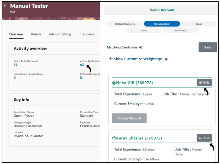220x164 pixels.
Task: Open the Upload Resume/JD pill tab
Action: 125,24
